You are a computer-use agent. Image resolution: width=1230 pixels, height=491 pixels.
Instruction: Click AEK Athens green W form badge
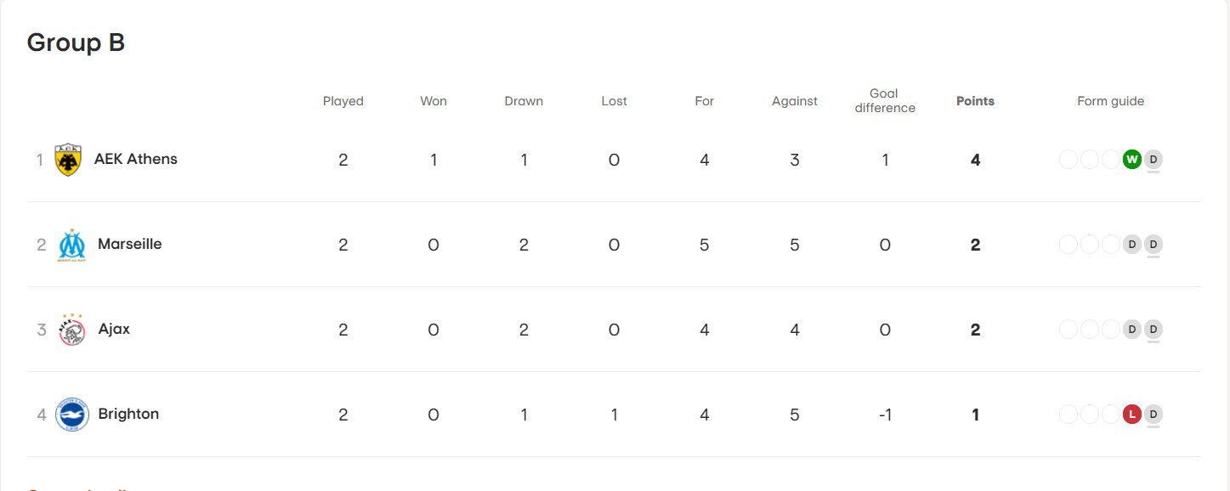tap(1131, 160)
